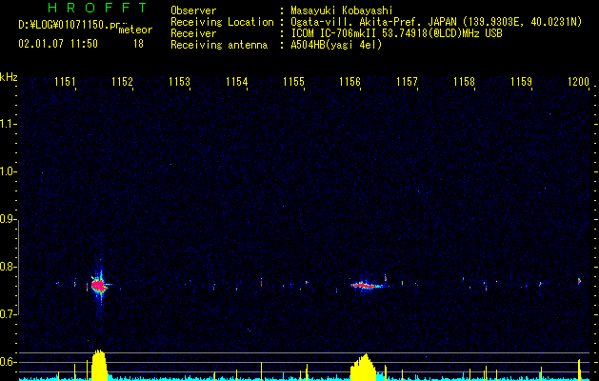Click time axis marker 1152
The height and width of the screenshot is (381, 599).
click(122, 82)
